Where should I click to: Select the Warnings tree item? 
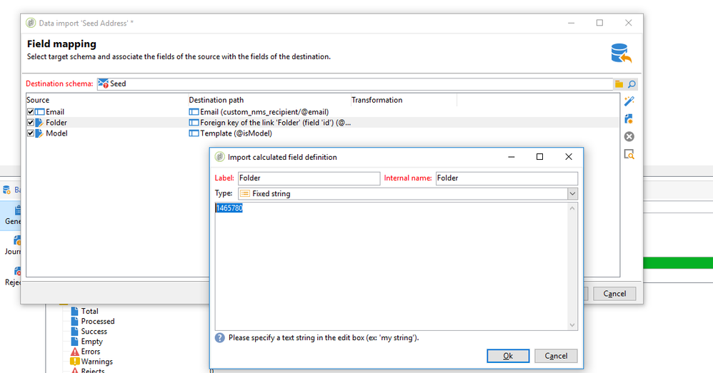click(x=97, y=362)
